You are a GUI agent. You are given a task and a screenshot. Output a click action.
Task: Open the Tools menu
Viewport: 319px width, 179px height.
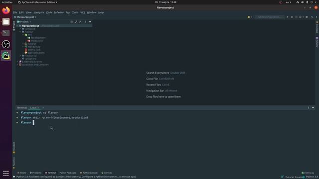75,12
